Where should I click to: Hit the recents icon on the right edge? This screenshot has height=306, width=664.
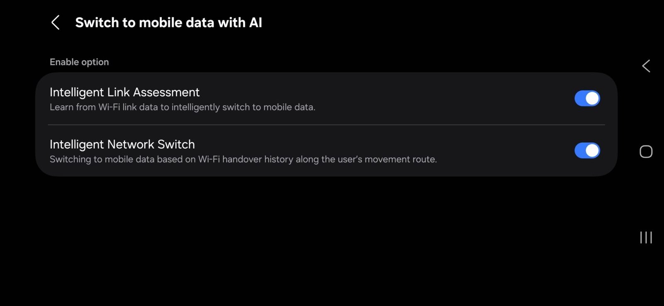[x=645, y=238]
